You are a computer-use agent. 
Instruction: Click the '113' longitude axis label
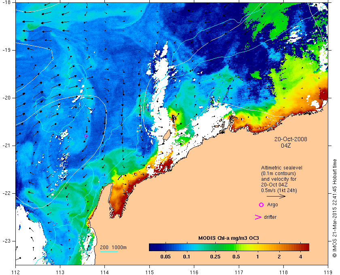[x=60, y=272]
